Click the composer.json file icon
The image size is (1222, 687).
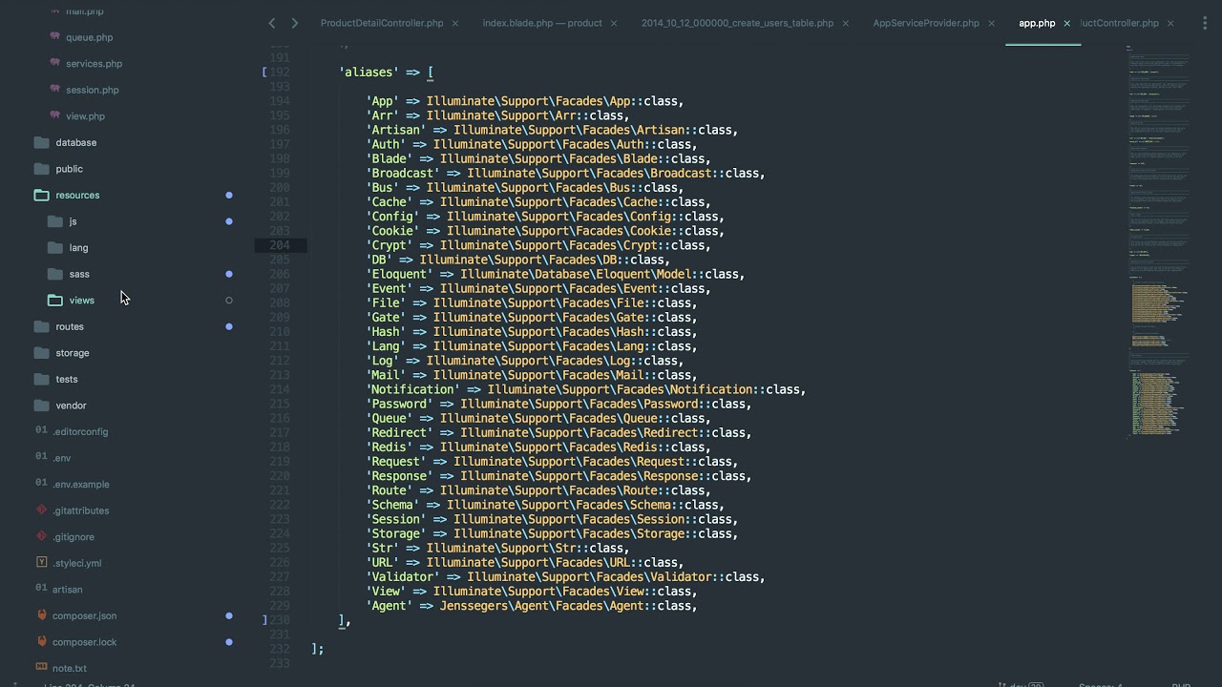click(x=41, y=615)
